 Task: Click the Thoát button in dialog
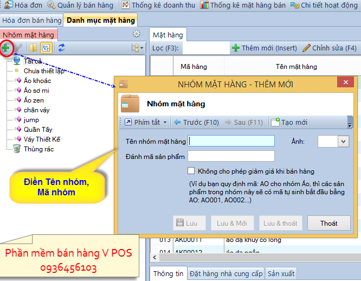click(328, 223)
